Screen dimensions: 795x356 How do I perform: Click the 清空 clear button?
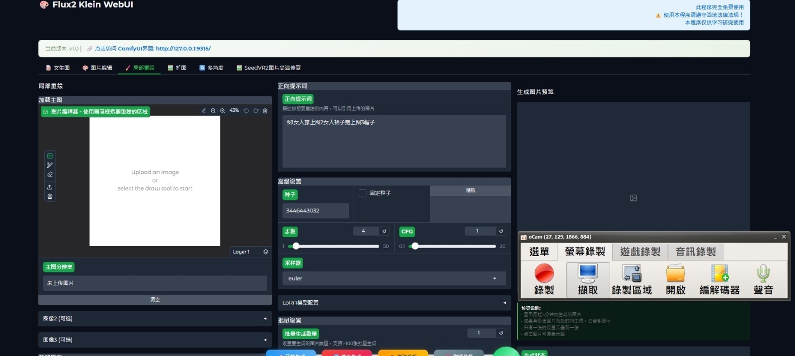pos(155,299)
